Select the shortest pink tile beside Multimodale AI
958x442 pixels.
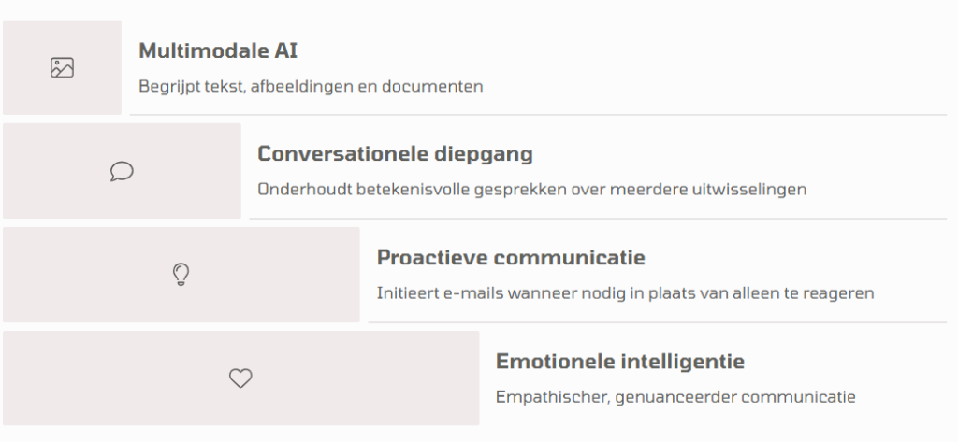tap(63, 67)
